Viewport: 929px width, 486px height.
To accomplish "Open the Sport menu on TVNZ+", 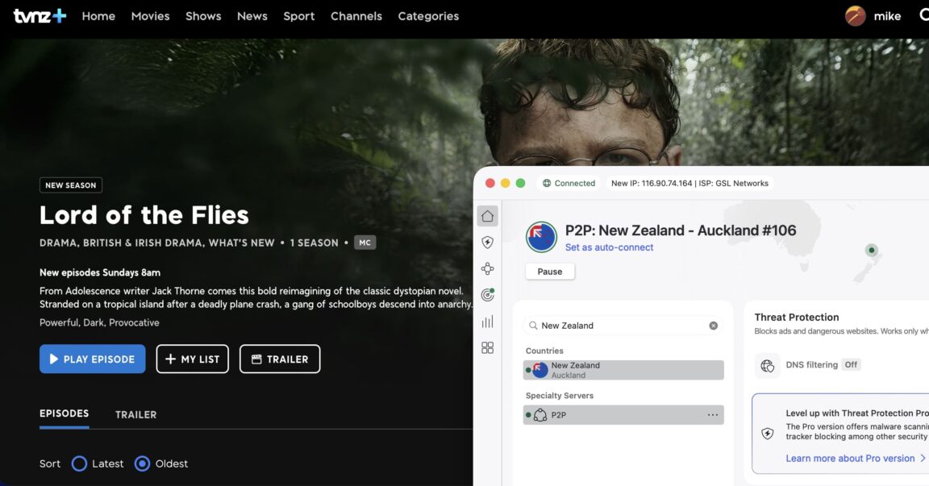I will tap(298, 15).
